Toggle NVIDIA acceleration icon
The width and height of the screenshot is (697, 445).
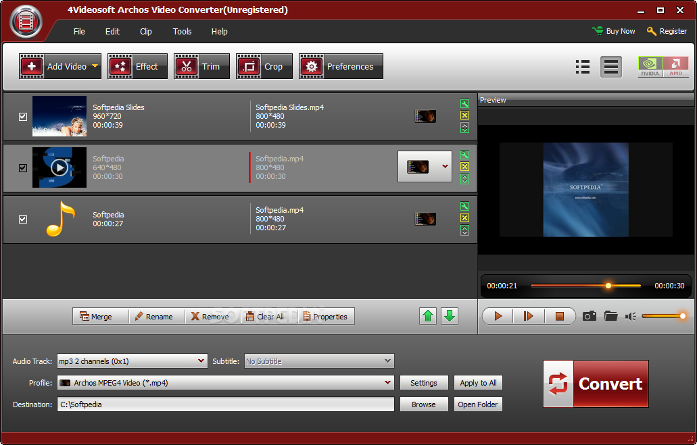(650, 67)
